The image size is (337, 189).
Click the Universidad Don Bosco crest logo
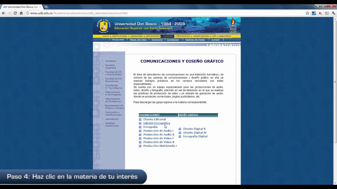[104, 25]
